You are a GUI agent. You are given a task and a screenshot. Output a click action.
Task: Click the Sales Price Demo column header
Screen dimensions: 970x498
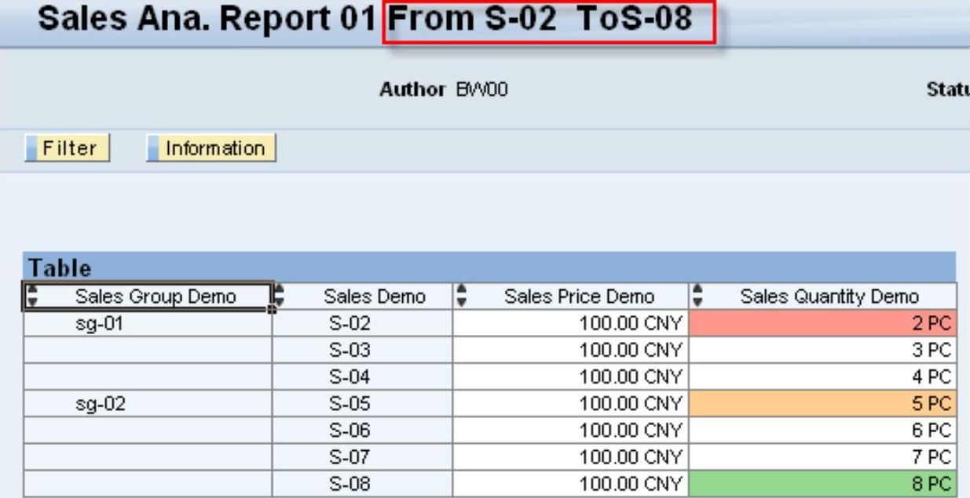point(579,296)
